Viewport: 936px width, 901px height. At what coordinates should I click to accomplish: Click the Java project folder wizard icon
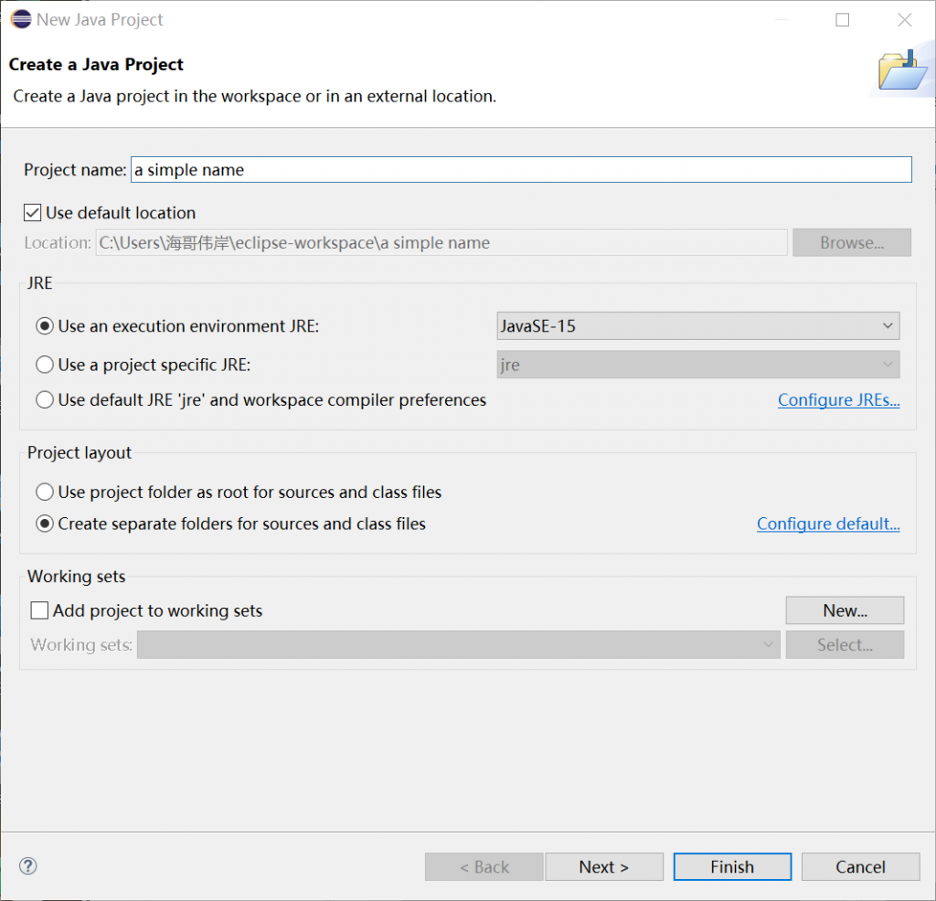pyautogui.click(x=902, y=70)
